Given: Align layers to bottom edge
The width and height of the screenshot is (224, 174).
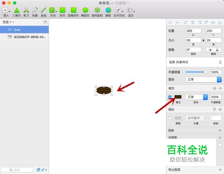Looking at the screenshot, I should (220, 22).
